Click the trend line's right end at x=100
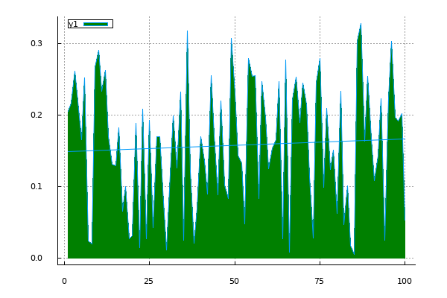This screenshot has width=447, height=298. tap(405, 139)
